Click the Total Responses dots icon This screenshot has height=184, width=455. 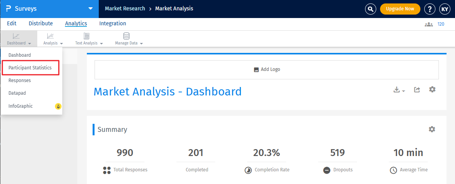click(x=107, y=170)
